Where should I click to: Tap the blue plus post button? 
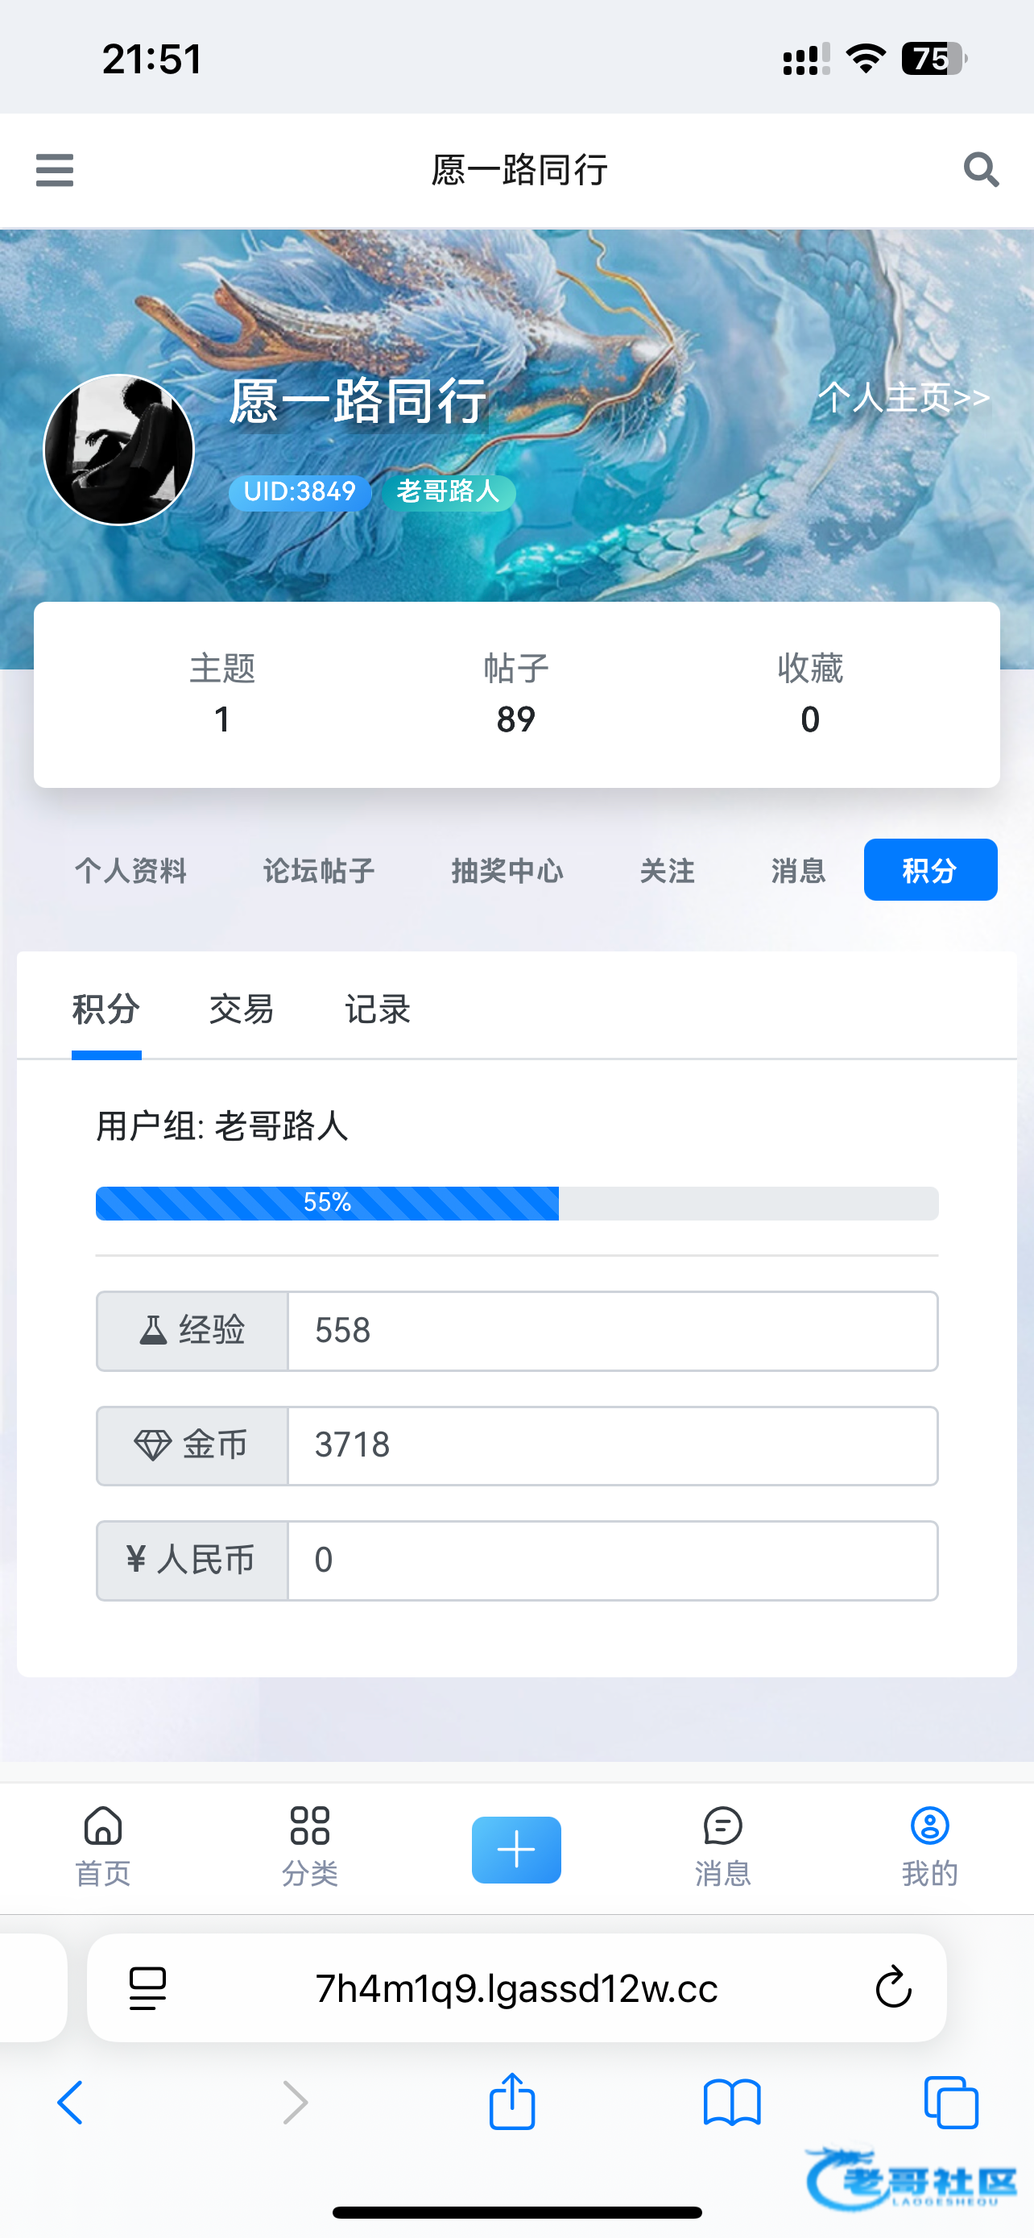tap(516, 1849)
